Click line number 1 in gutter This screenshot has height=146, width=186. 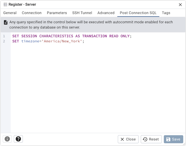coord(4,36)
